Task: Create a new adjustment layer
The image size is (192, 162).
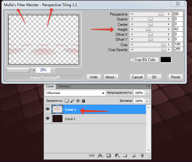Action: (x=117, y=155)
